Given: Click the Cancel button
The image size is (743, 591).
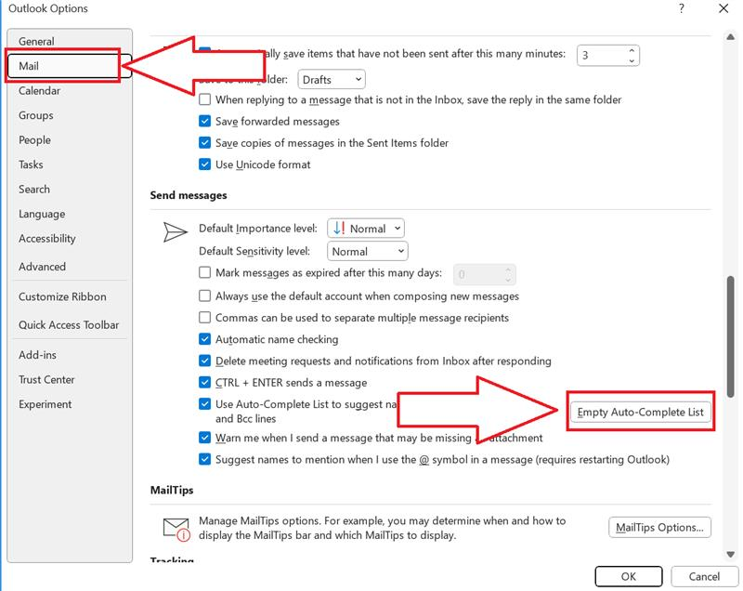Looking at the screenshot, I should click(704, 576).
